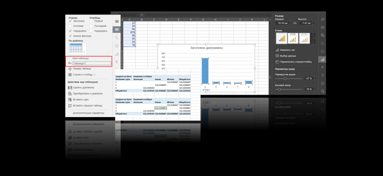This screenshot has width=383, height=176.
Task: Click the 'Вставить срез' insert slicer icon
Action: [70, 99]
